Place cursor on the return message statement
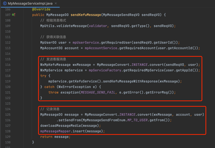The height and width of the screenshot is (148, 215). click(x=55, y=137)
